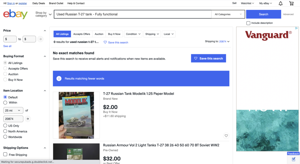
Task: Click the minimum price input field
Action: point(10,39)
